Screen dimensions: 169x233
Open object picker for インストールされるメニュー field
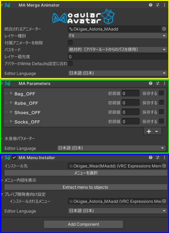164,201
